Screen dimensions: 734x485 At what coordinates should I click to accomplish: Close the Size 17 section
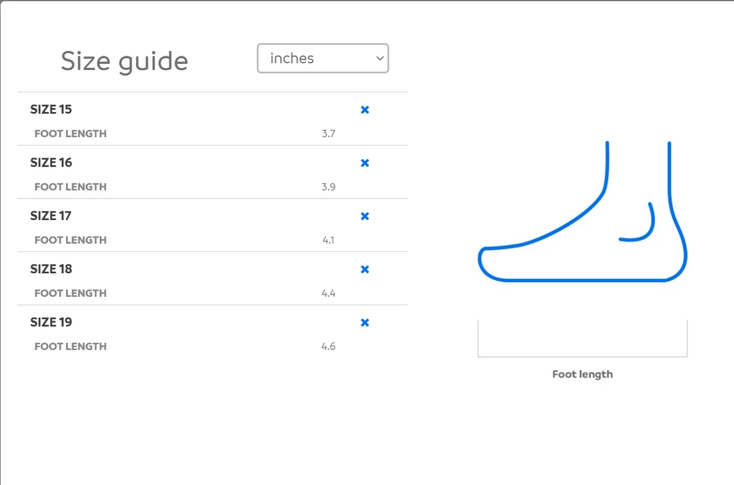[365, 216]
